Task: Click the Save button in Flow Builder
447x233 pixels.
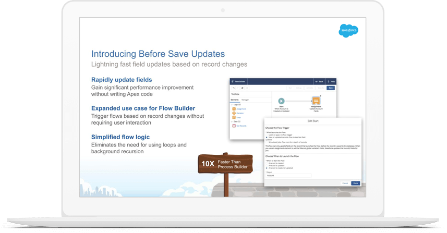Action: pyautogui.click(x=331, y=88)
